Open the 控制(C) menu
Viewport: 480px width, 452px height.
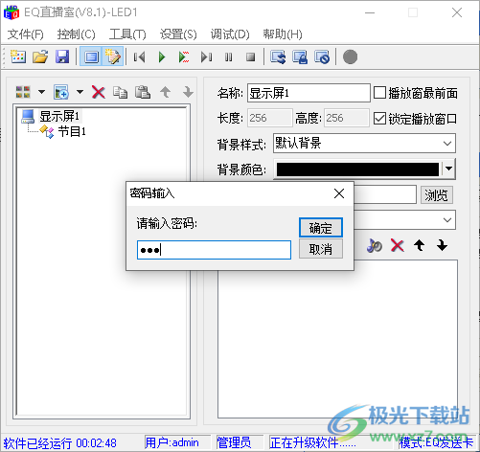click(76, 34)
